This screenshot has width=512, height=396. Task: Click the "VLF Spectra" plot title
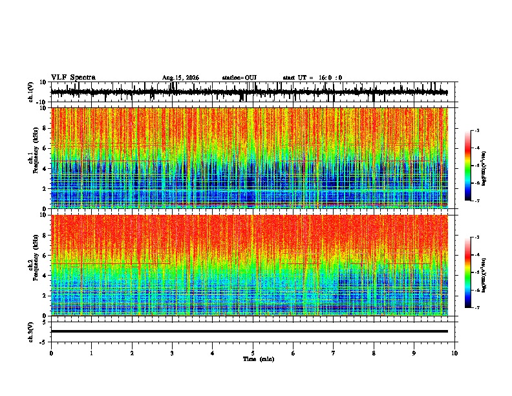click(73, 77)
